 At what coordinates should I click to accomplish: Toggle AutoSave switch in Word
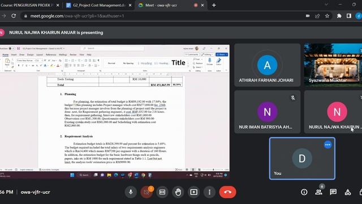11,48
